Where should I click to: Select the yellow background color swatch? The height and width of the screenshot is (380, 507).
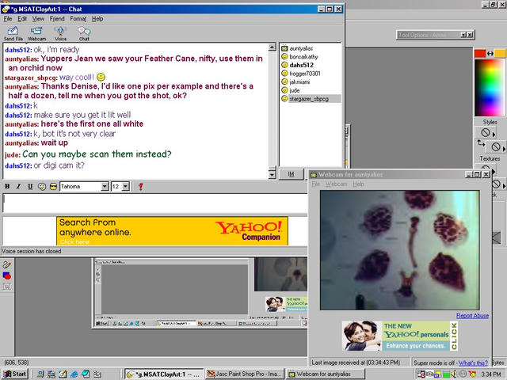500,53
